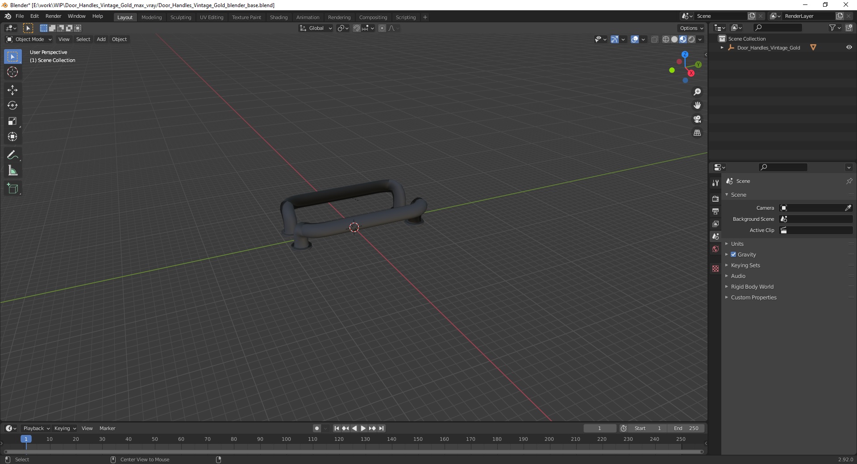
Task: Toggle auto keying record button
Action: (317, 428)
